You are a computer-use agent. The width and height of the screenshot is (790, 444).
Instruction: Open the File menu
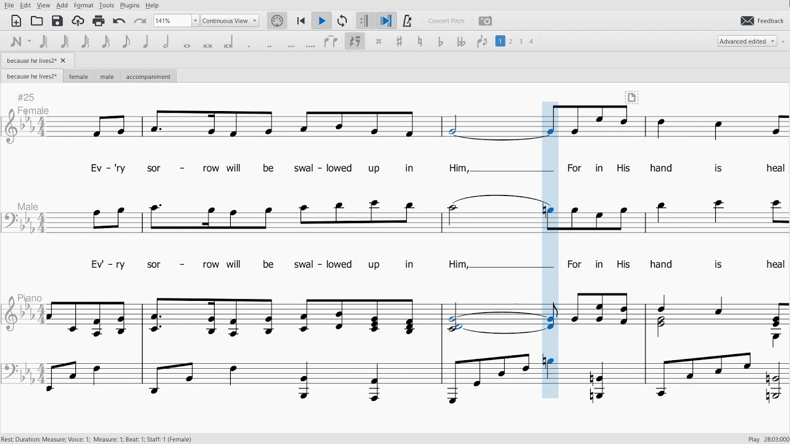9,5
